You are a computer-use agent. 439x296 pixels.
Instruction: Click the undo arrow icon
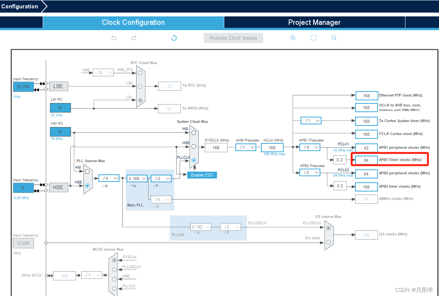[113, 38]
